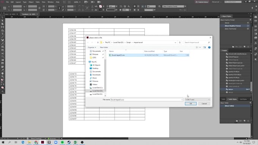The height and width of the screenshot is (145, 258).
Task: Click the Publish Online button
Action: [202, 2]
